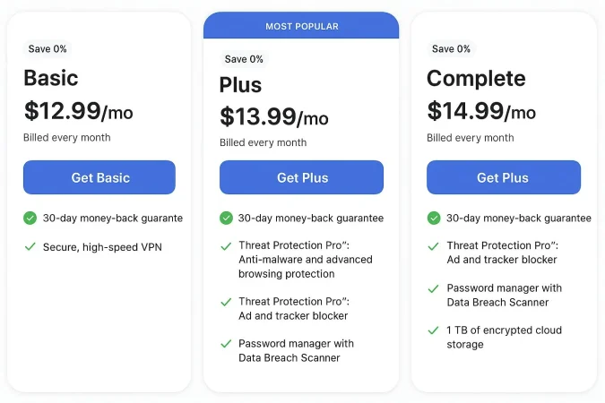Screen dimensions: 605x403
Task: Click the MOST POPULAR banner
Action: coord(301,26)
